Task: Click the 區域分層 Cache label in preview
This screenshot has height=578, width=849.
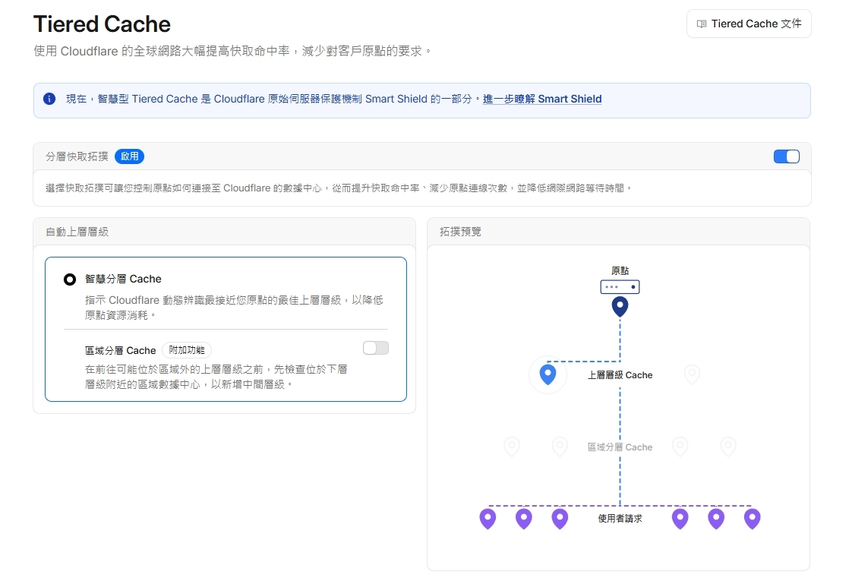Action: click(620, 447)
